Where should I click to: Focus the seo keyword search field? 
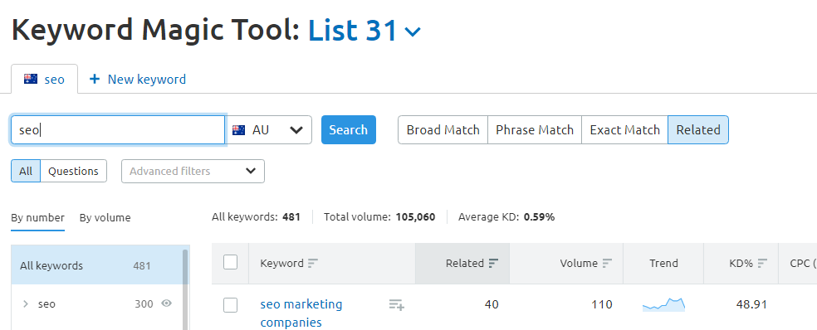[x=118, y=129]
